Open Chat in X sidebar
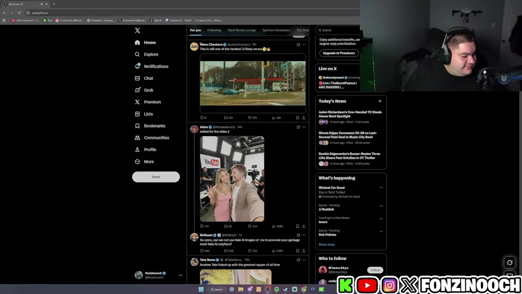 tap(144, 78)
